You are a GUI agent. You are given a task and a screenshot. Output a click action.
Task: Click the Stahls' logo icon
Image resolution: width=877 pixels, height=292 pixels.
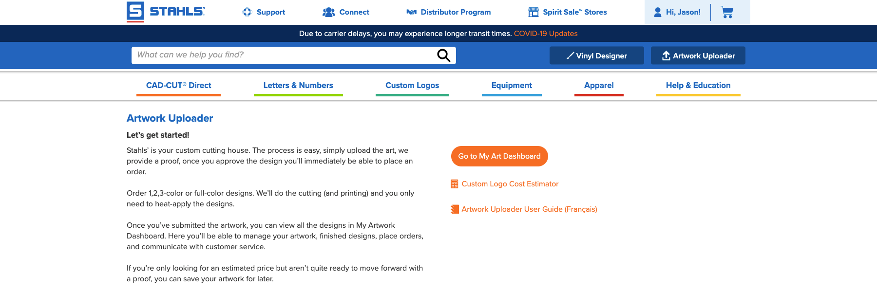coord(135,12)
